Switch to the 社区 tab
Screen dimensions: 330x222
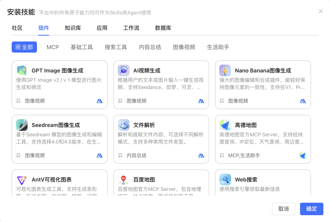click(x=17, y=28)
